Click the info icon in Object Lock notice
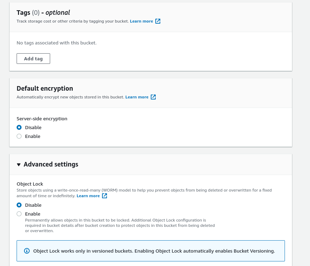 pos(26,251)
